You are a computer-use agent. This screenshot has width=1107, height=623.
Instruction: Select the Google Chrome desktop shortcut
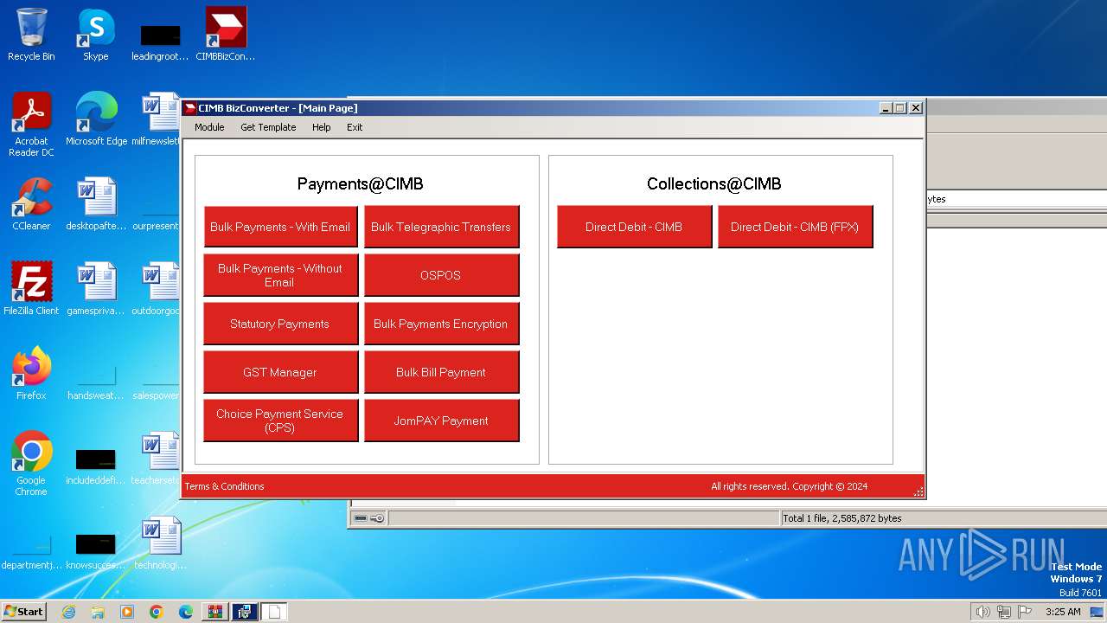tap(31, 464)
